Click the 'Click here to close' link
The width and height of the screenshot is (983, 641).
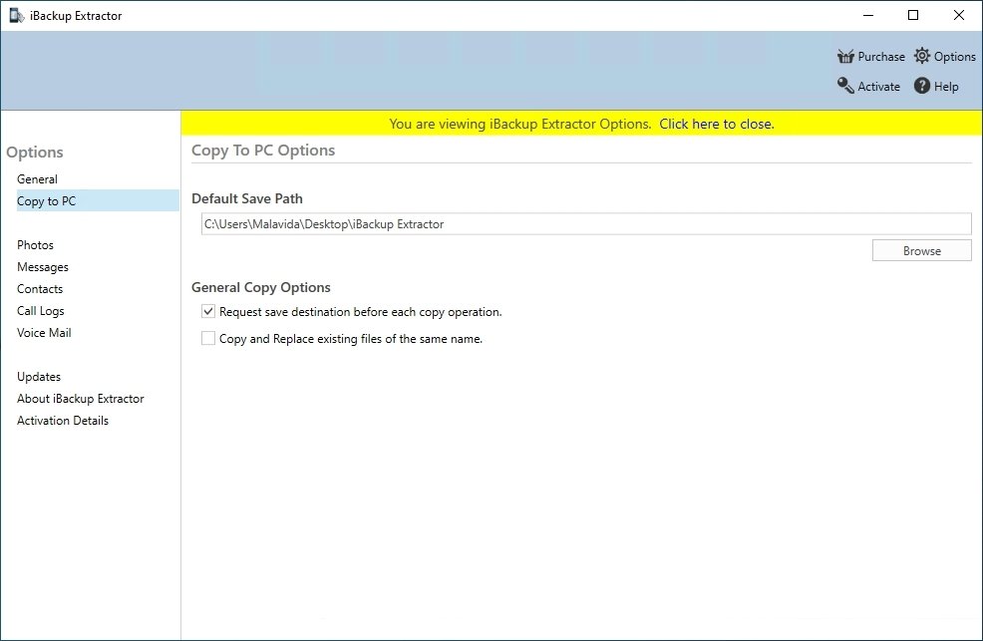tap(717, 124)
